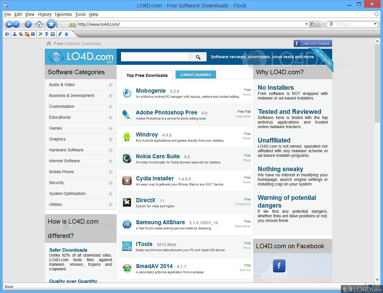383x293 pixels.
Task: Open the Photo Uploader arrow icon
Action: pos(66,34)
